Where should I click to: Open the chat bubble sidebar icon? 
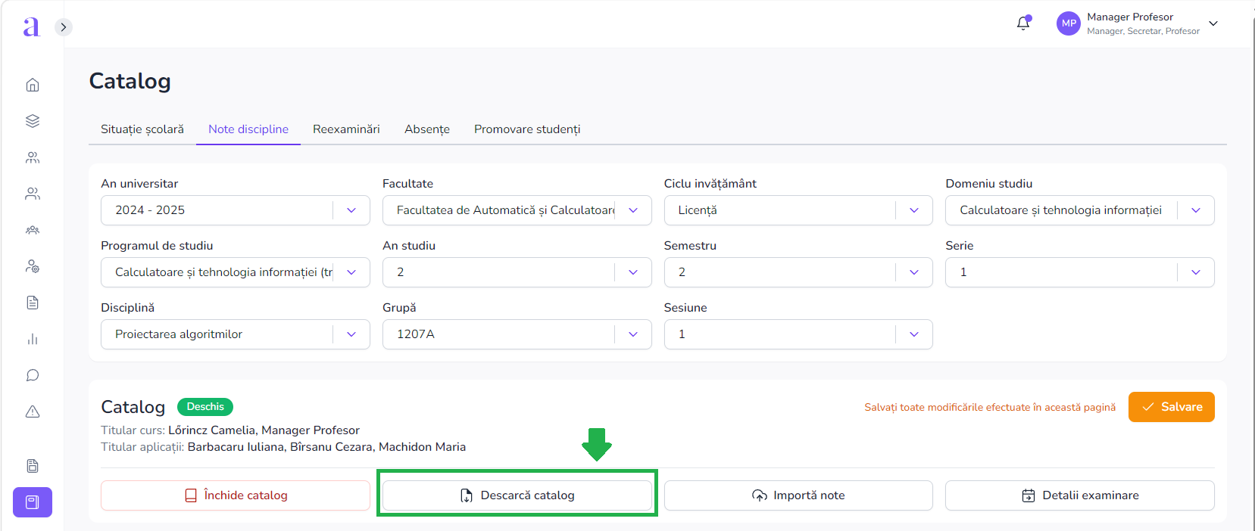pyautogui.click(x=33, y=375)
